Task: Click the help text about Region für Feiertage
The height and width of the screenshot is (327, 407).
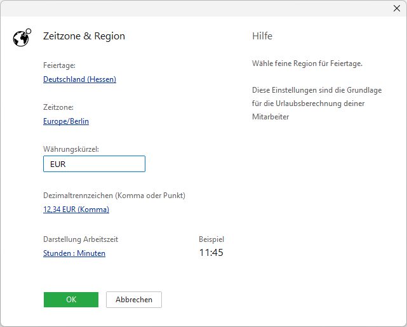Action: (307, 63)
